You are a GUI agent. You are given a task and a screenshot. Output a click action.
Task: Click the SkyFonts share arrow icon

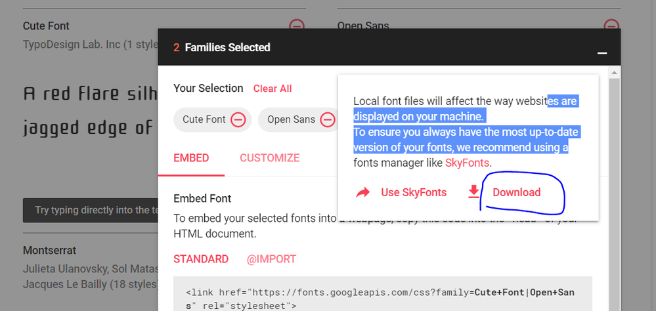pos(362,193)
